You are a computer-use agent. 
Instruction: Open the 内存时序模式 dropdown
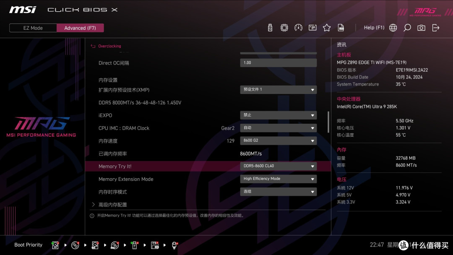(278, 192)
